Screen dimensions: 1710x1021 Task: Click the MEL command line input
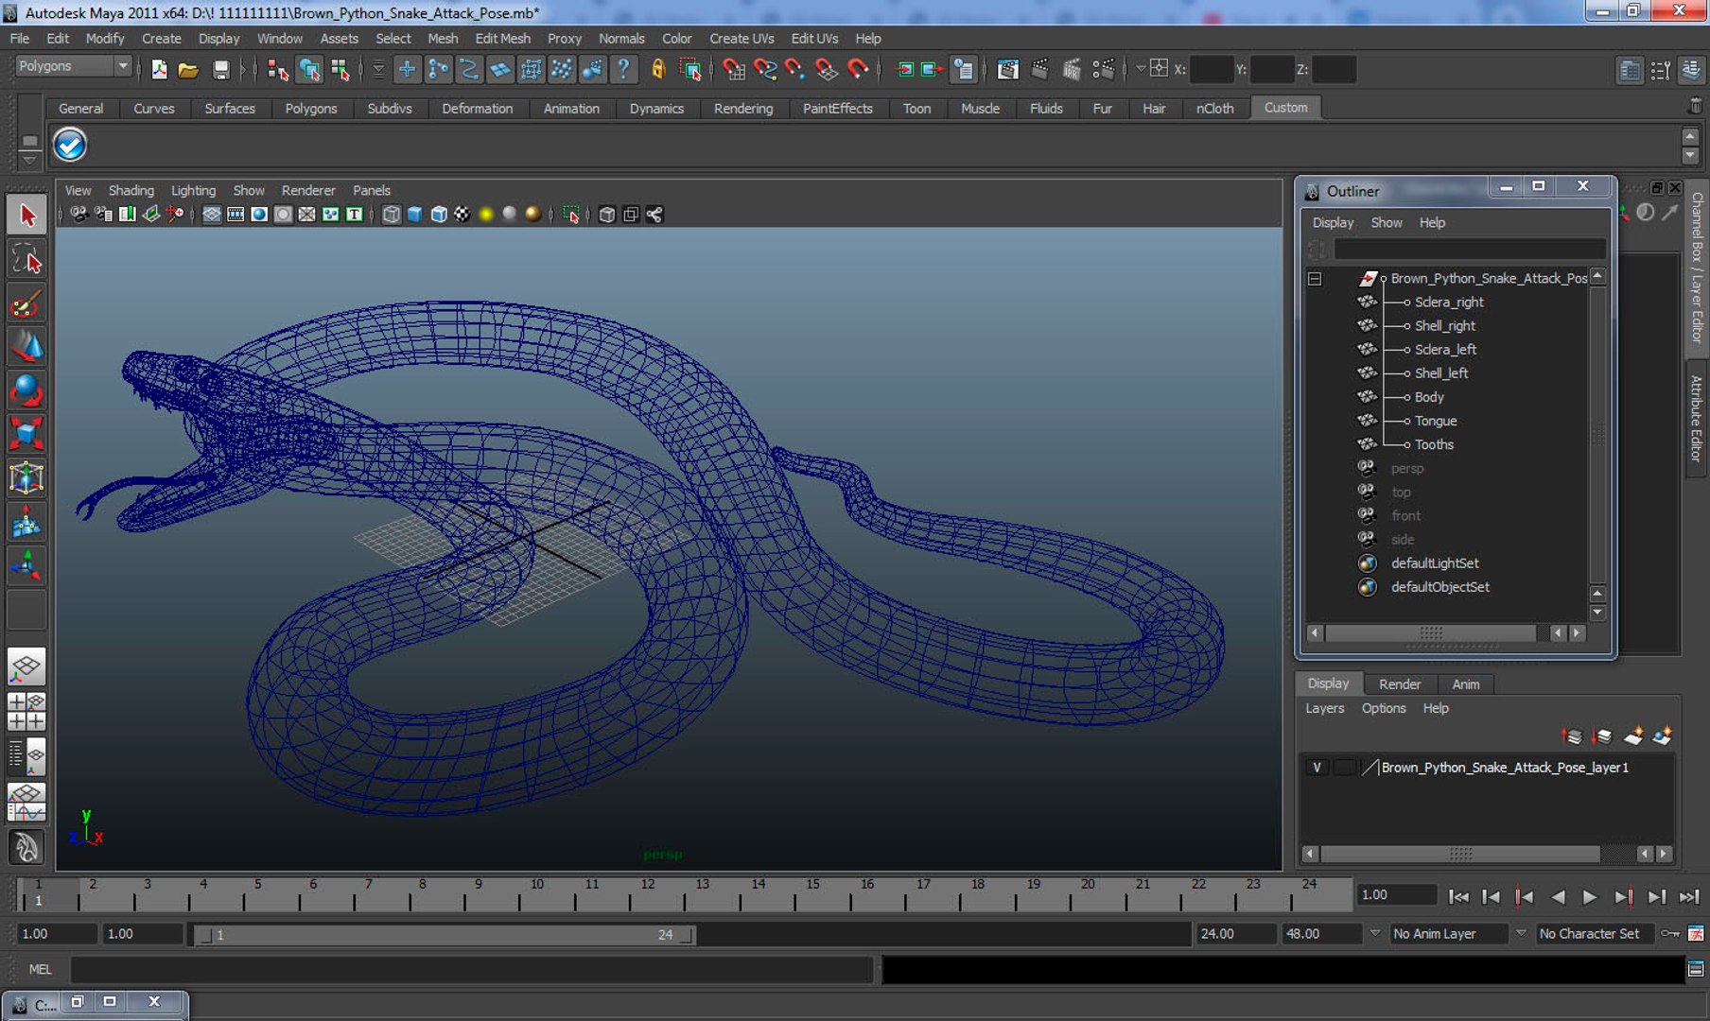tap(471, 969)
